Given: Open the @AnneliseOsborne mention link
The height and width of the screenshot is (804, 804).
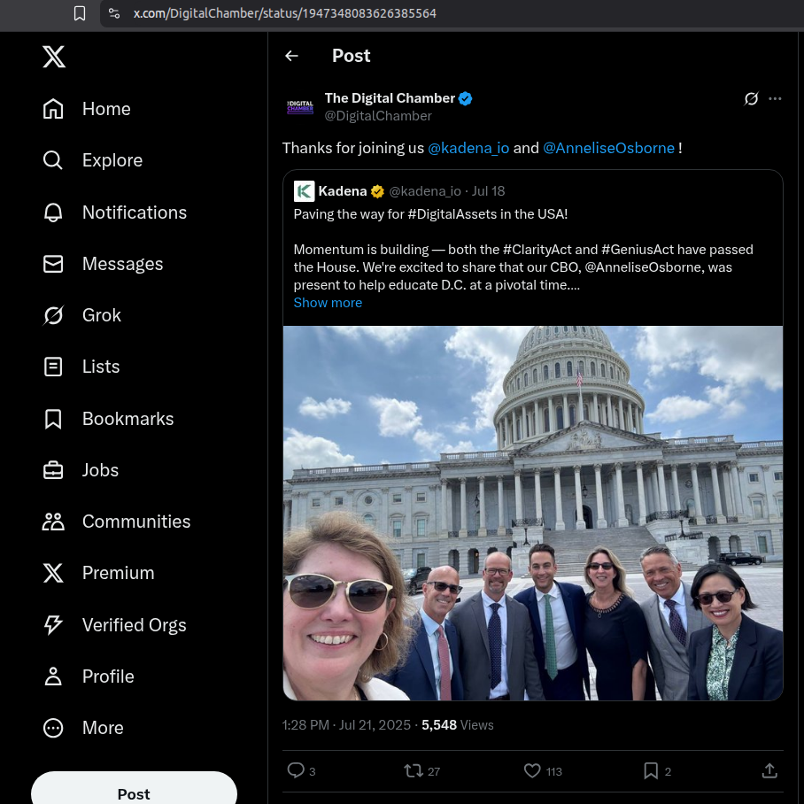Looking at the screenshot, I should pos(608,148).
